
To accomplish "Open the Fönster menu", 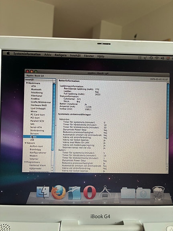I will 89,56.
